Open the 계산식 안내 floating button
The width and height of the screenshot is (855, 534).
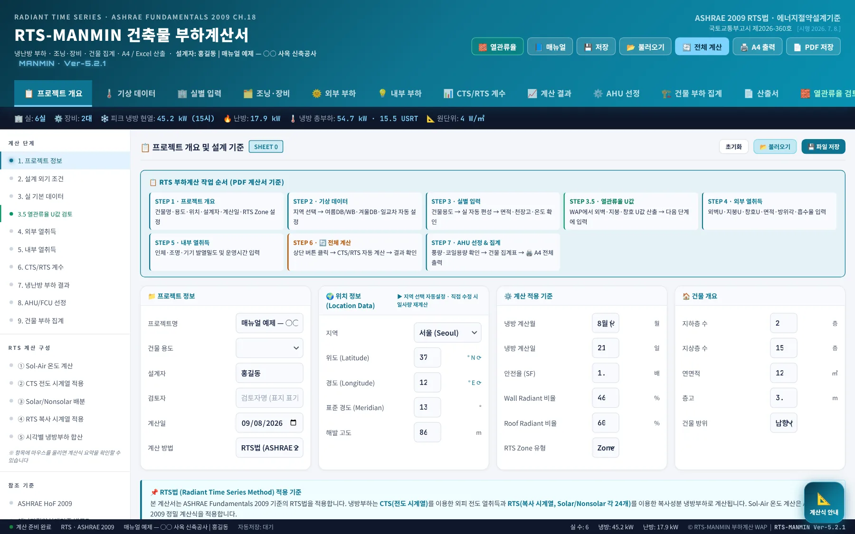824,502
